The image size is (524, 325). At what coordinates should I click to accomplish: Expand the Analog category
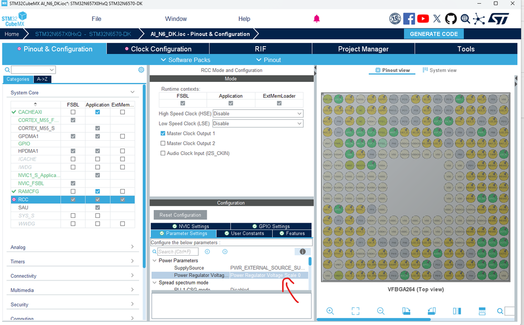132,247
